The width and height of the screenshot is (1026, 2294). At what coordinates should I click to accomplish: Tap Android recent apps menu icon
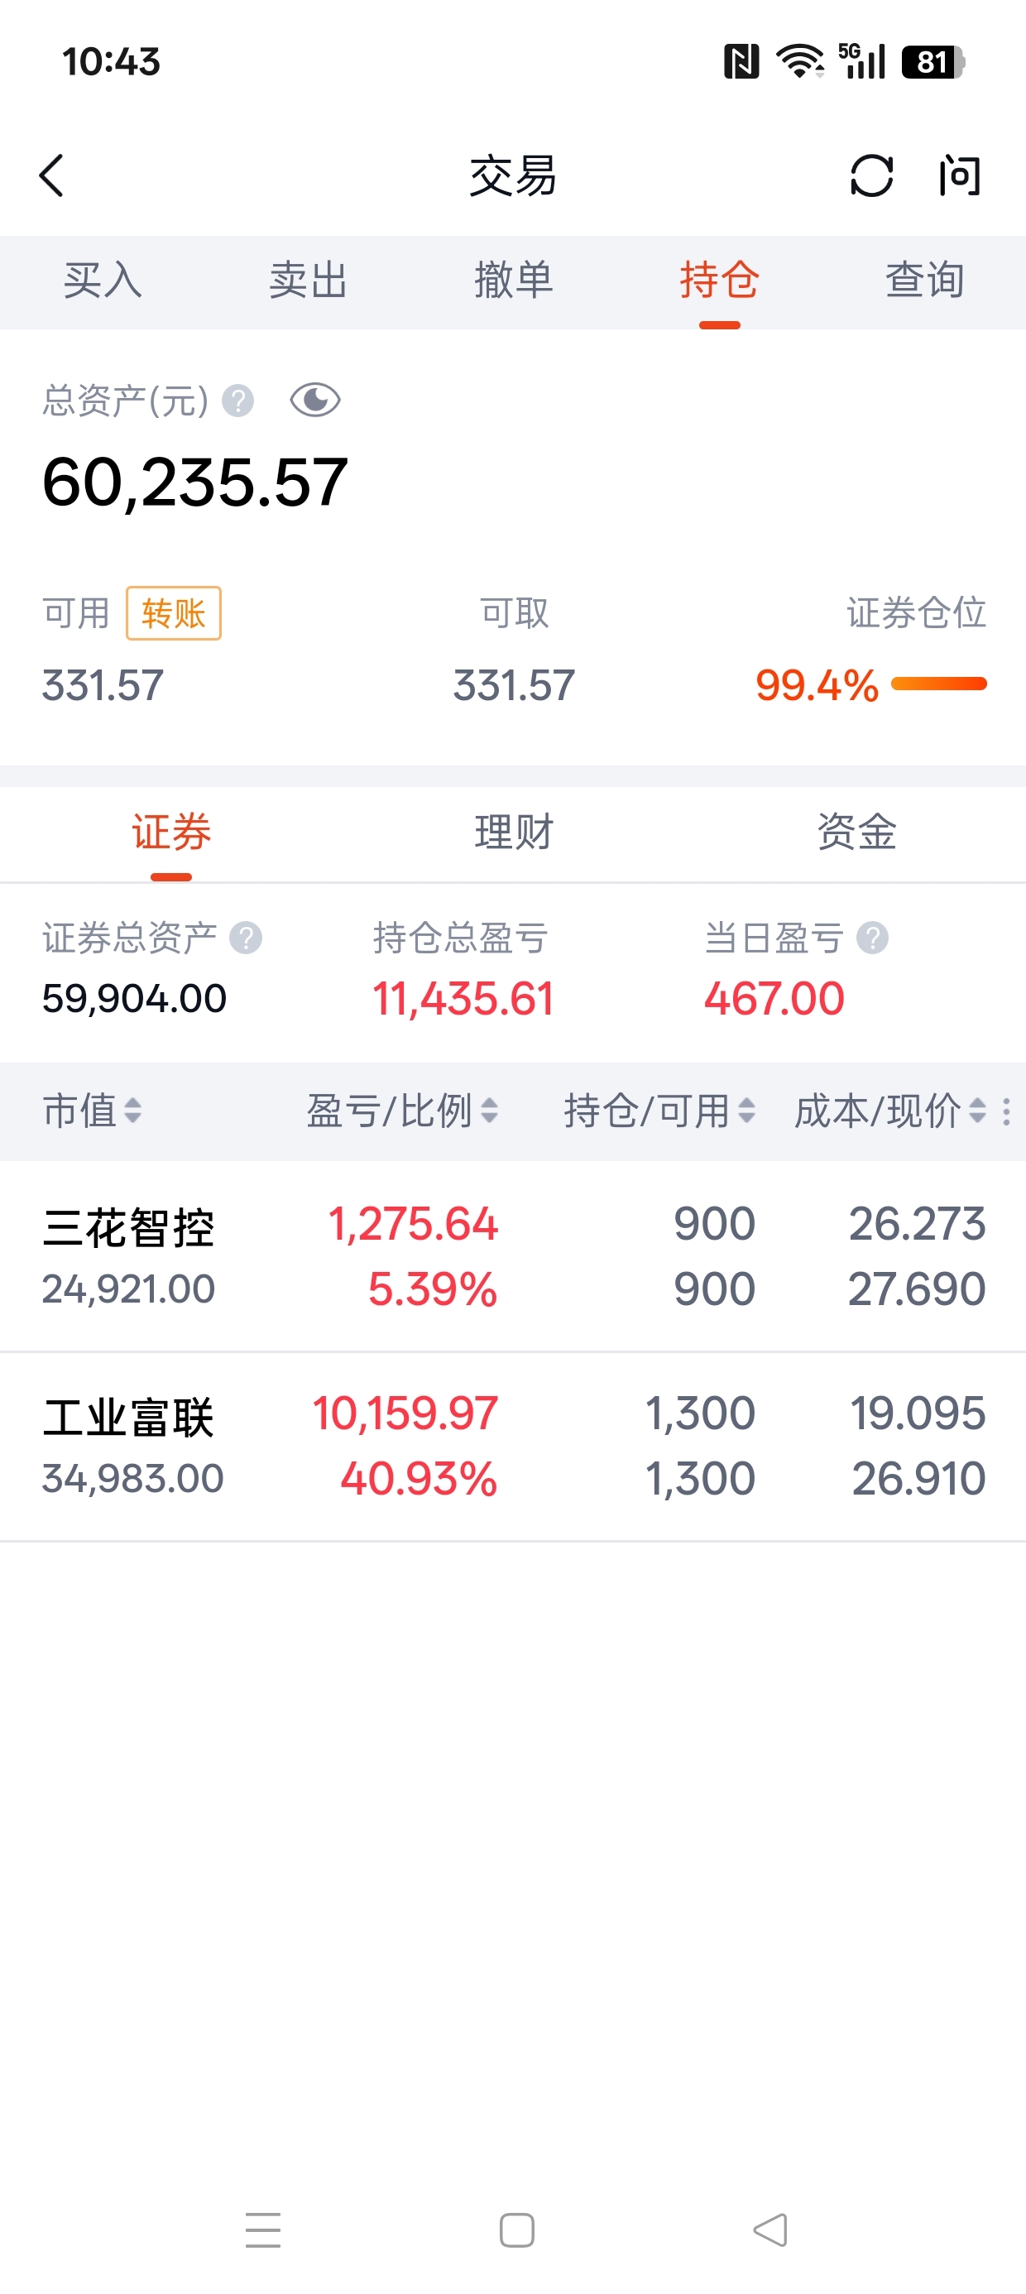click(x=263, y=2230)
